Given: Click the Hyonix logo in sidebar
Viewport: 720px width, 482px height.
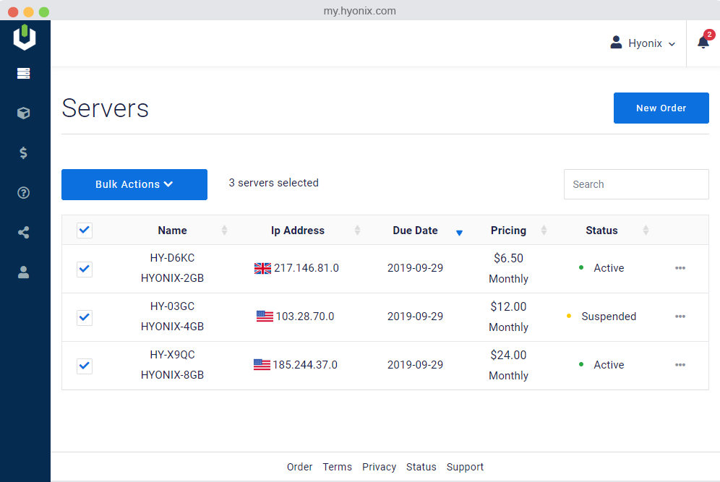Looking at the screenshot, I should [x=25, y=38].
